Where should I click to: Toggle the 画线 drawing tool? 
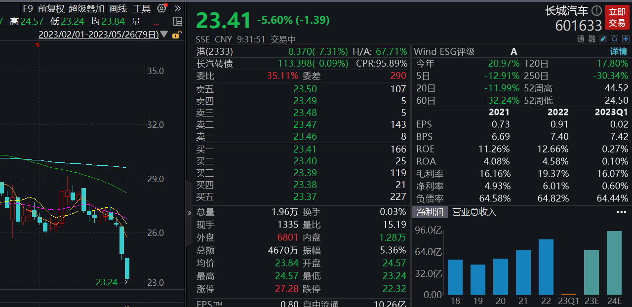[x=118, y=8]
